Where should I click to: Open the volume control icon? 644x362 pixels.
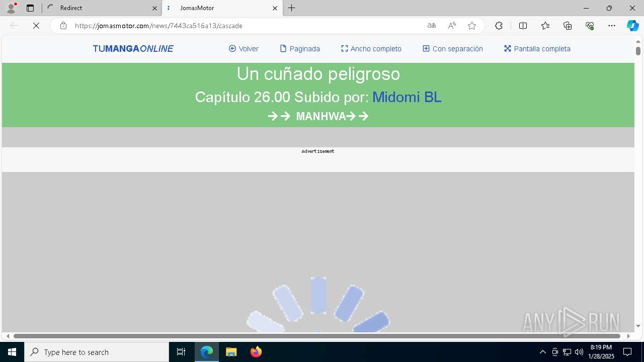(x=579, y=352)
